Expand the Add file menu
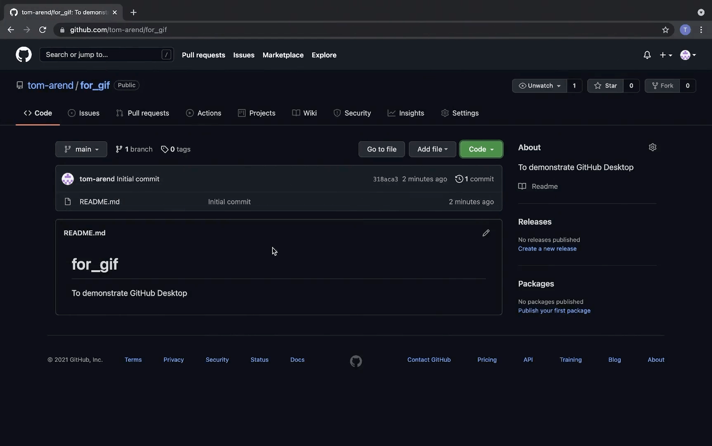This screenshot has width=712, height=446. (432, 149)
